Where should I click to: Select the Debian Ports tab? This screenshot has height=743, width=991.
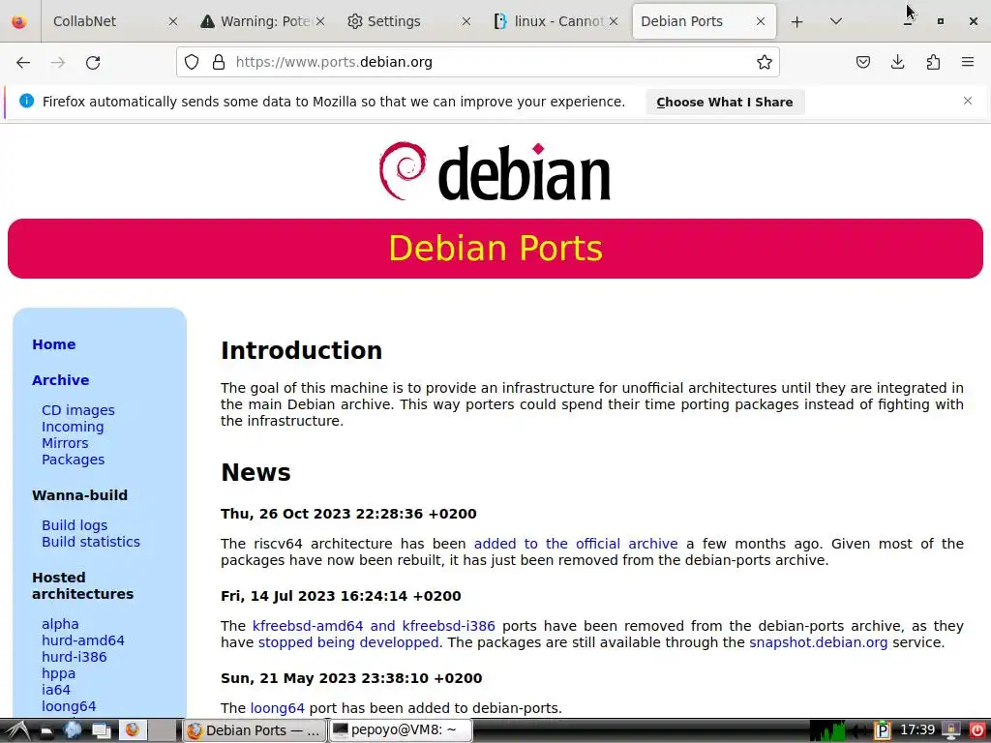(x=705, y=21)
